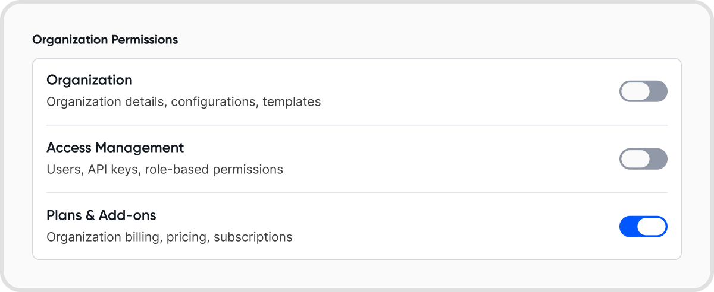Click the word "Users" in the Access Management description

click(63, 170)
